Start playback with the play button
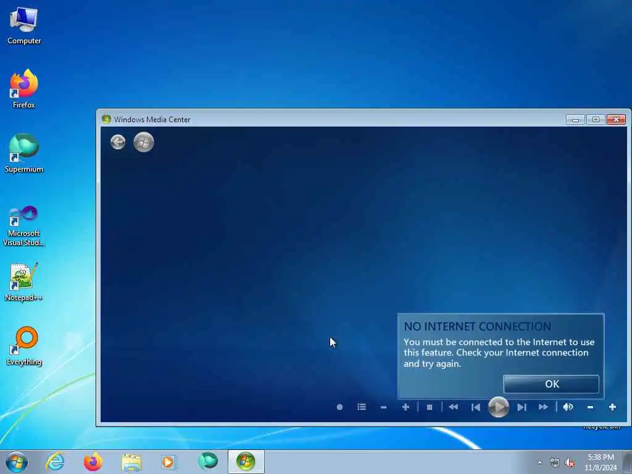The height and width of the screenshot is (474, 632). tap(499, 407)
